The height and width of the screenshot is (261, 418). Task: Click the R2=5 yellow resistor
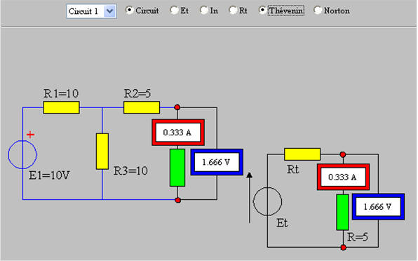click(x=142, y=107)
